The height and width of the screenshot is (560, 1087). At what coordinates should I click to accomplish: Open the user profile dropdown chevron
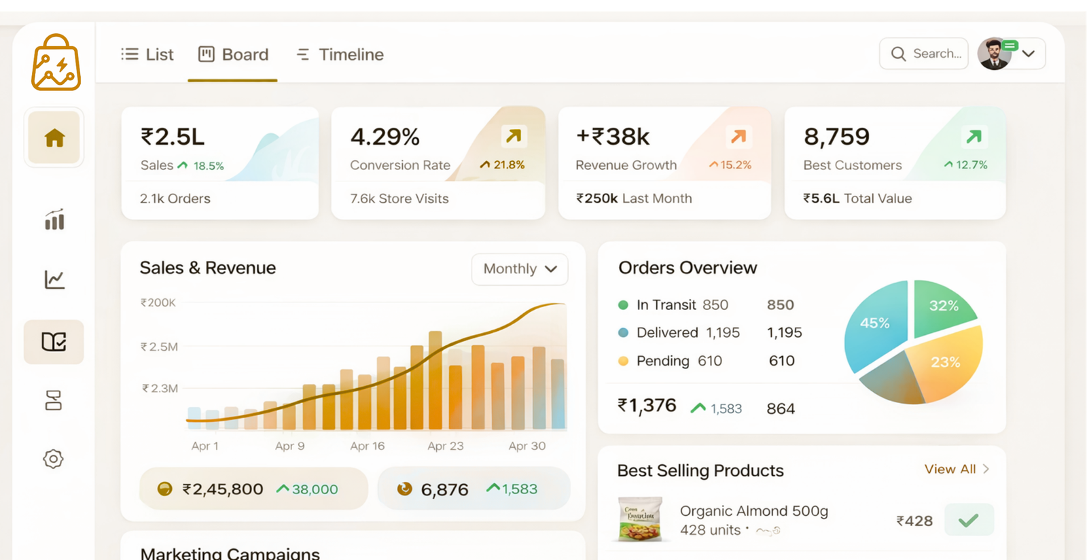pyautogui.click(x=1029, y=54)
